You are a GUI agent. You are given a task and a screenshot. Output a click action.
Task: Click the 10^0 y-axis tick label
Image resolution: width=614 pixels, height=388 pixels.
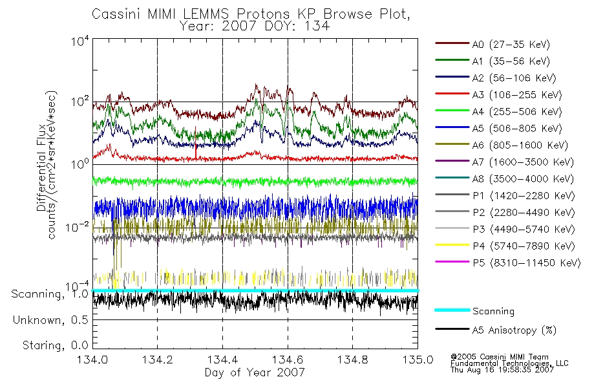tap(80, 164)
